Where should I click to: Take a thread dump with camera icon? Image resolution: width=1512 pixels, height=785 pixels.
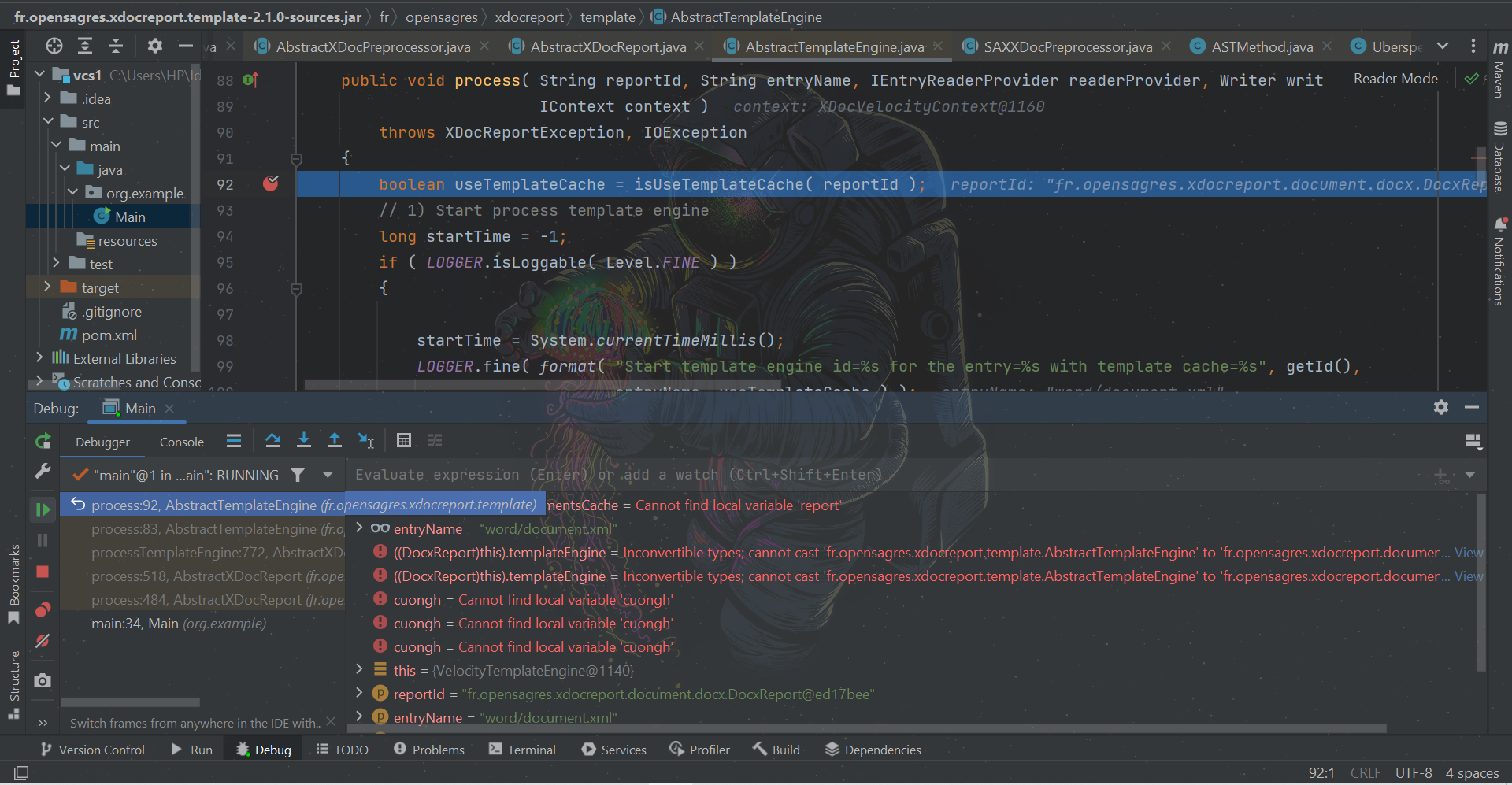[x=43, y=680]
